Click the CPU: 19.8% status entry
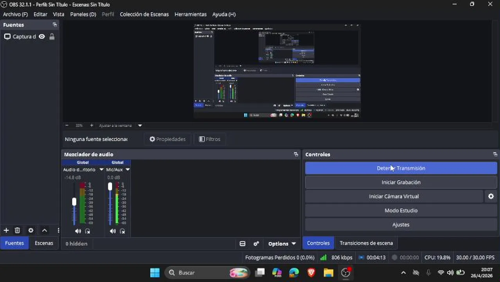Screen dimensions: 500x282 (x=437, y=258)
